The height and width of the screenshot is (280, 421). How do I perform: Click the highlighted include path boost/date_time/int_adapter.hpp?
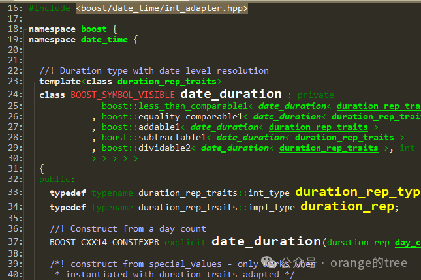162,8
